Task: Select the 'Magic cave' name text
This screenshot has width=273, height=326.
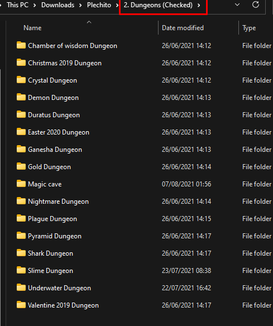Action: click(x=45, y=184)
